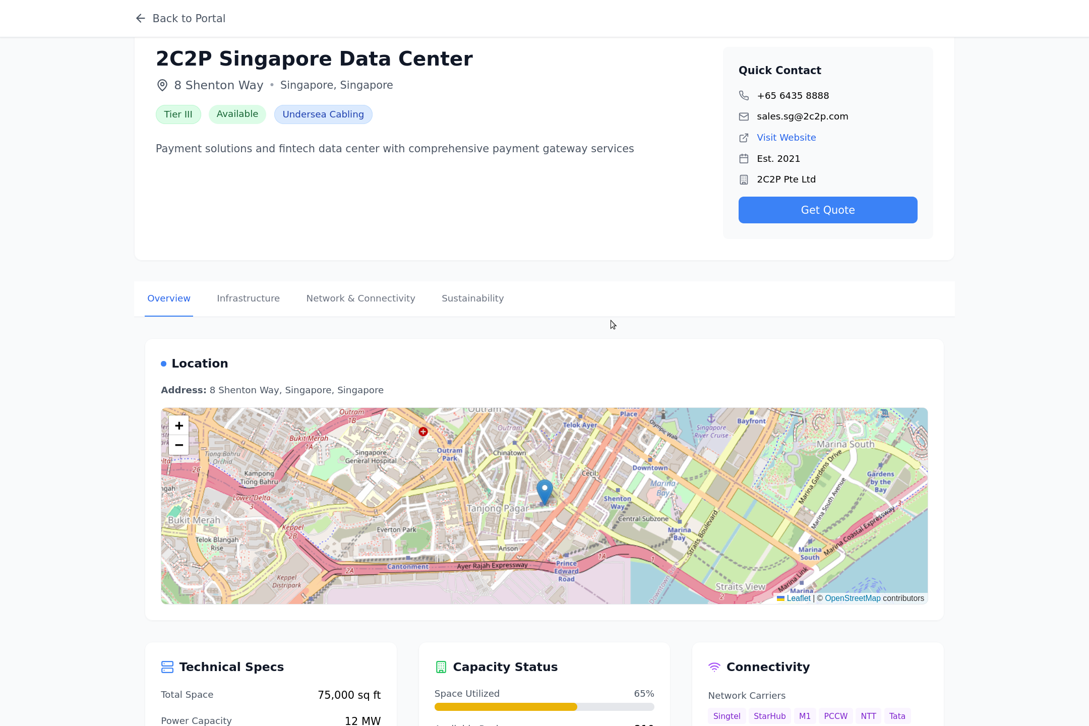This screenshot has height=726, width=1089.
Task: Click the Leaflet attribution link
Action: coord(799,598)
